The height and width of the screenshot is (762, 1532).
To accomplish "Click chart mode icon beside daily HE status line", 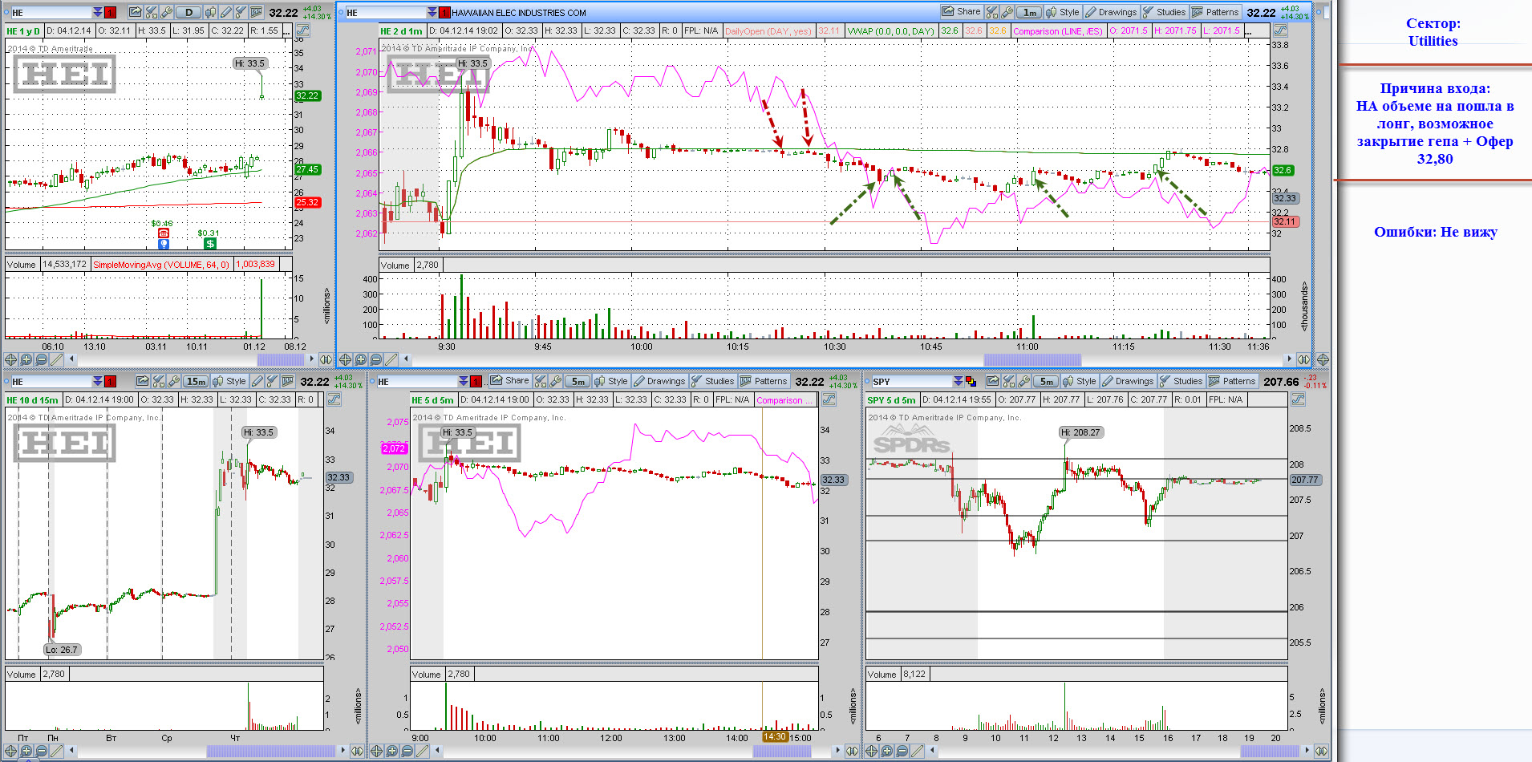I will [303, 30].
